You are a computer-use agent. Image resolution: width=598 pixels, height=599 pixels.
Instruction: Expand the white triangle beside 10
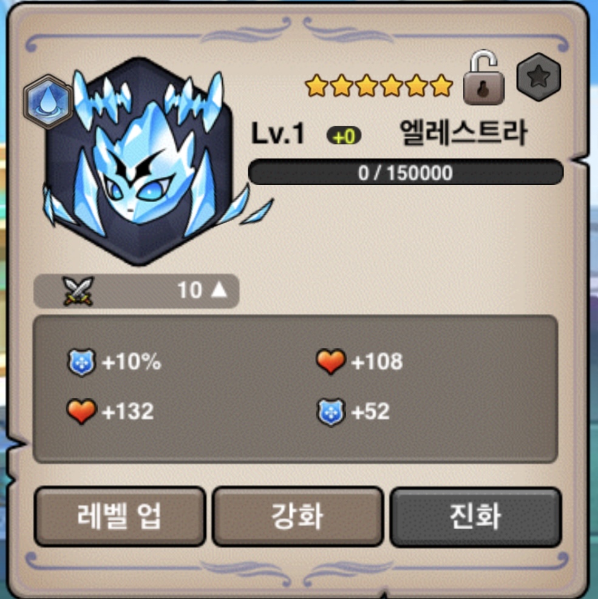(x=219, y=289)
